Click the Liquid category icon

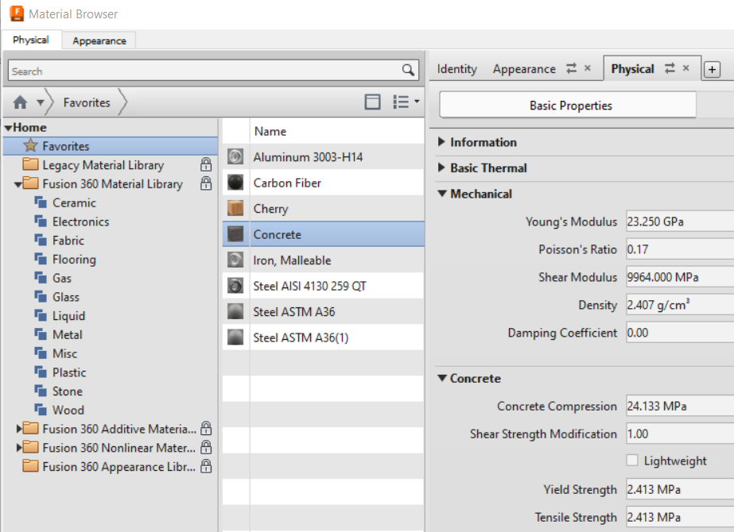coord(41,315)
